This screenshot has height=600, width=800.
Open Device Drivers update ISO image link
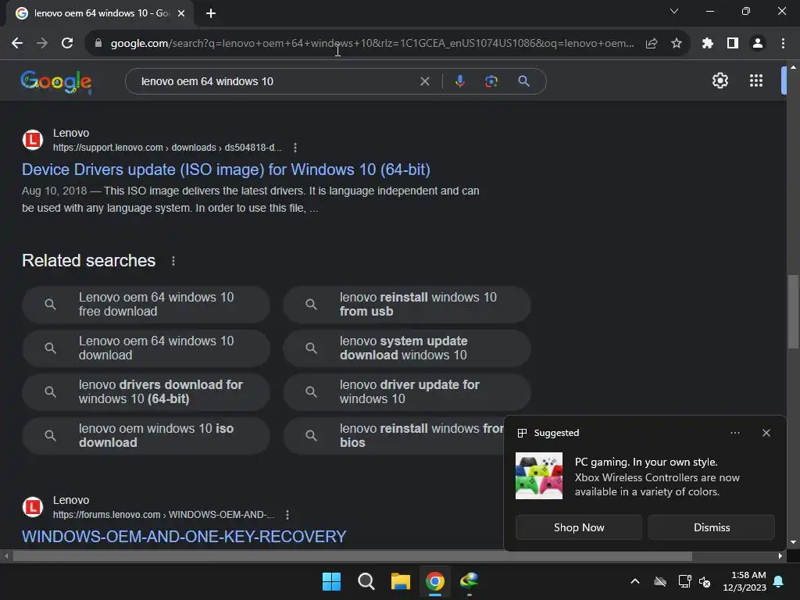(x=226, y=170)
